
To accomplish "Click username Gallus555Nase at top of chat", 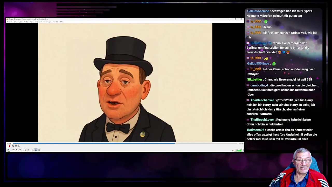I will pyautogui.click(x=258, y=11).
